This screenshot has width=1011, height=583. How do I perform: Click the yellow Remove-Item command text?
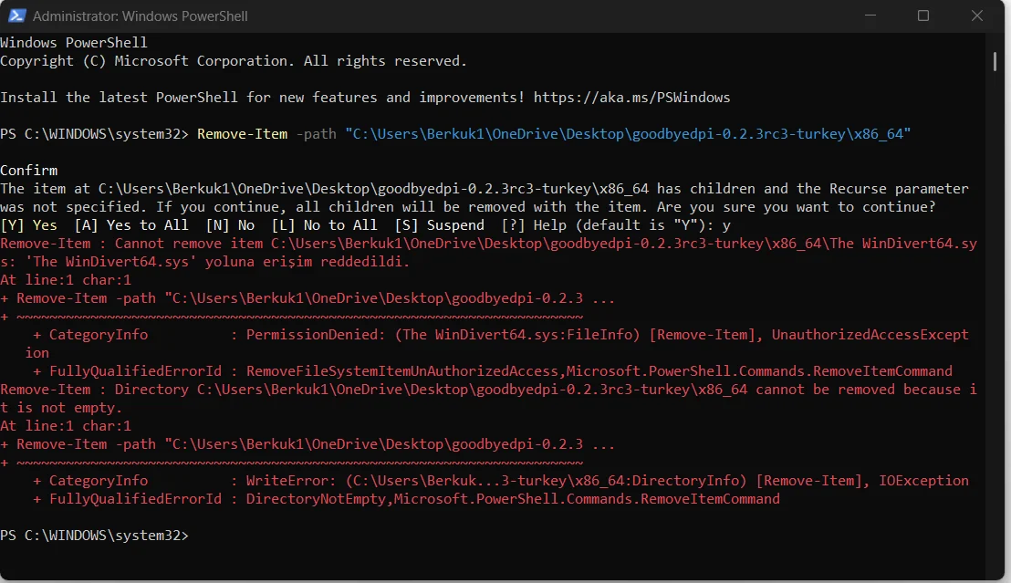click(x=243, y=134)
